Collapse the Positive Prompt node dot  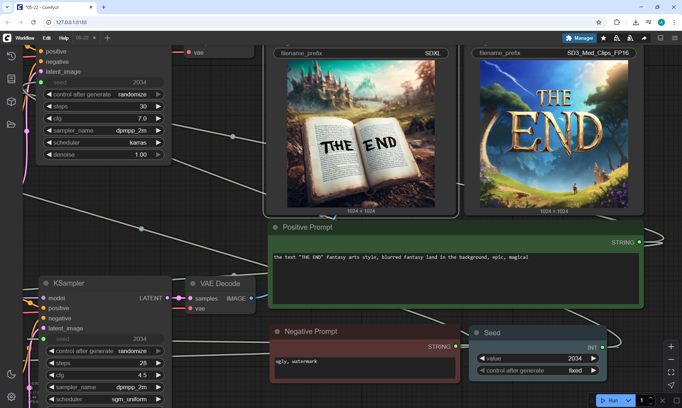(275, 227)
